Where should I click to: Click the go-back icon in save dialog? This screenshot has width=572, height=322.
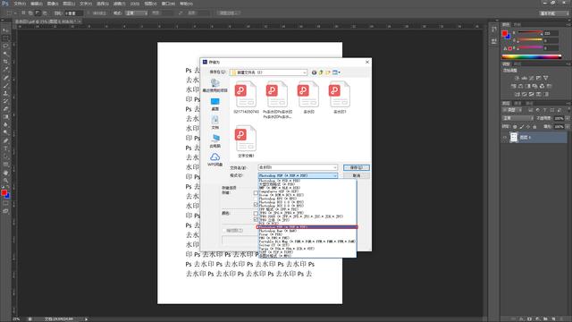[314, 72]
